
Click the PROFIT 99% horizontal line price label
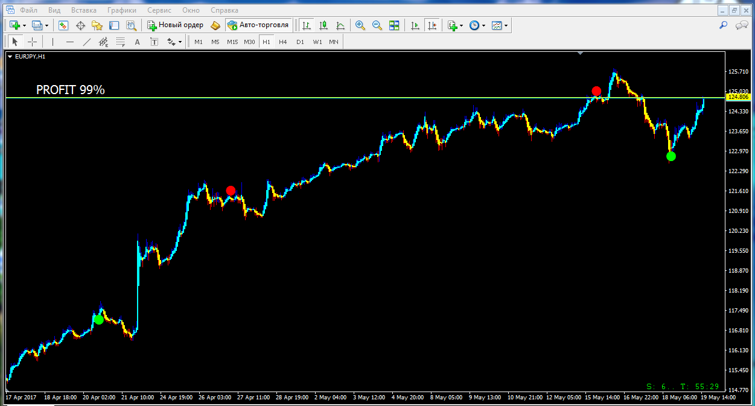point(738,97)
